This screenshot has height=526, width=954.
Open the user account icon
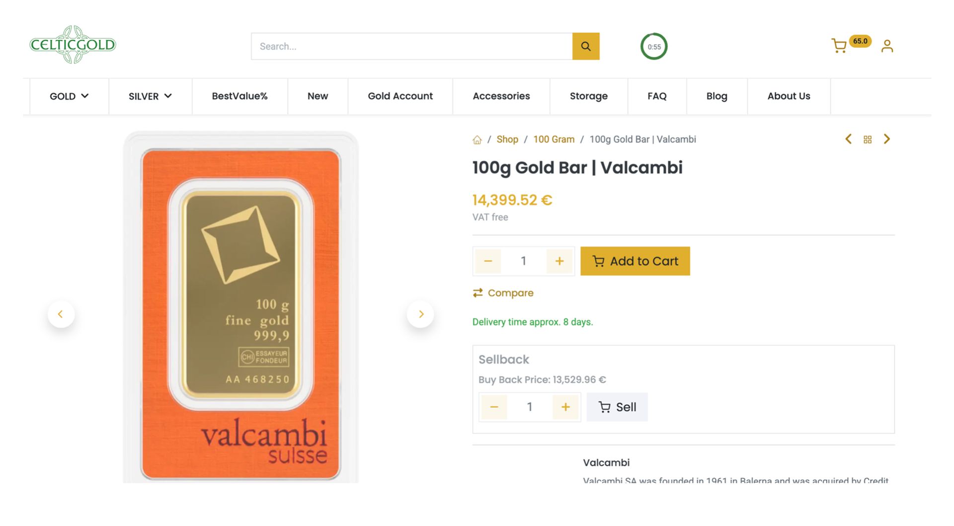(887, 46)
